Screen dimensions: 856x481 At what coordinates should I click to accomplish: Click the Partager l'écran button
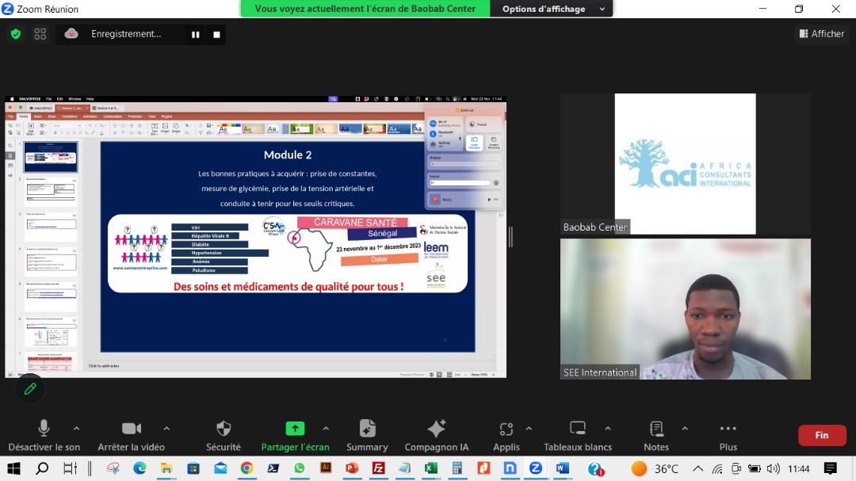click(295, 435)
